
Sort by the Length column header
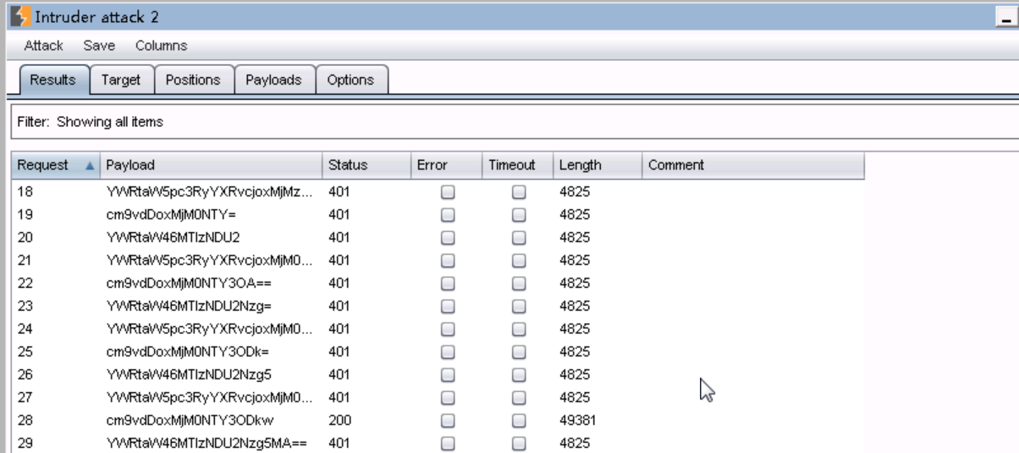pos(598,165)
